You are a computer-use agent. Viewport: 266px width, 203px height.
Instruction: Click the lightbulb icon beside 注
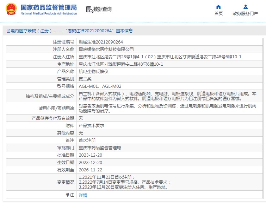click(68, 195)
